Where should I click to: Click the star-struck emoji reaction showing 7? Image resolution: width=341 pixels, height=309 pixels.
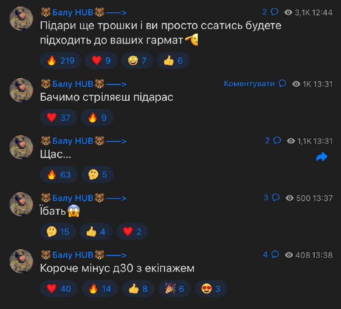[x=137, y=61]
